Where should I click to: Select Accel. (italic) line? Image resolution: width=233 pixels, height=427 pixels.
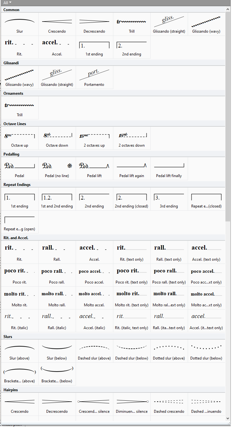94,321
